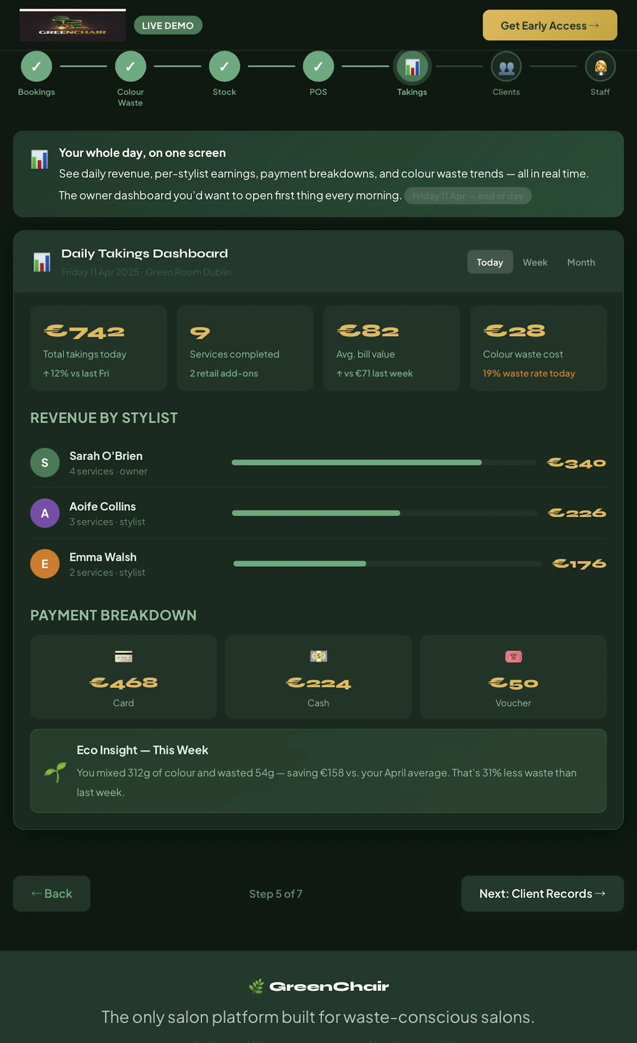Go to the Bookings step checkmark
The height and width of the screenshot is (1043, 637).
tap(36, 66)
